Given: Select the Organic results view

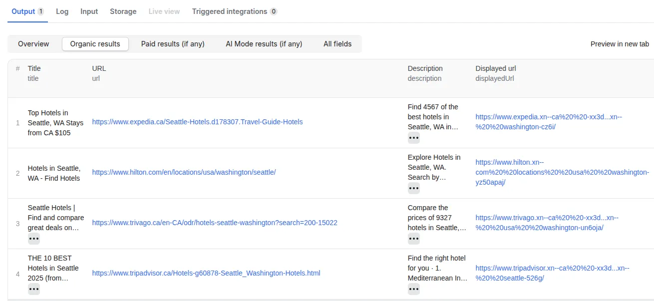Looking at the screenshot, I should (x=95, y=44).
